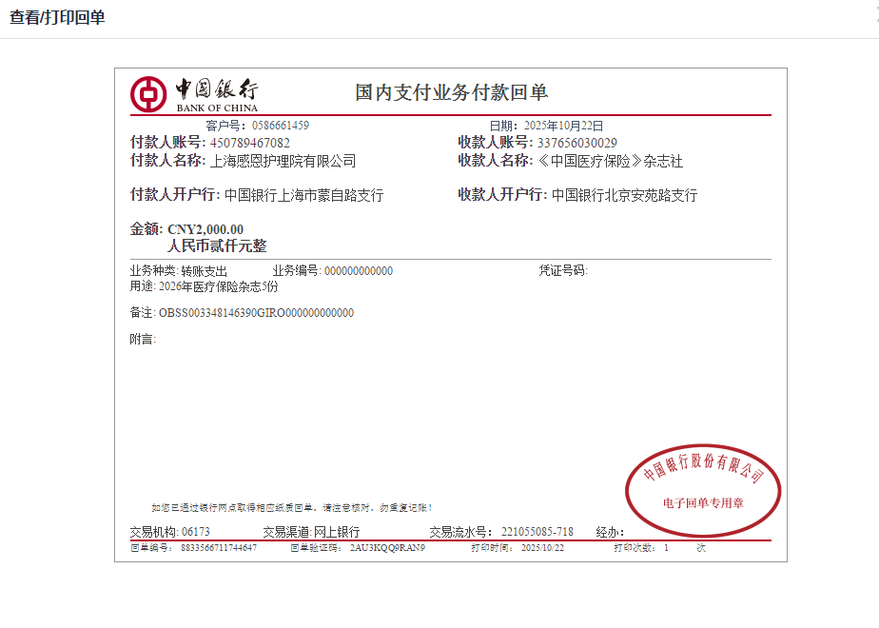Click the purpose text 2026年医疗保险杂志5份
The height and width of the screenshot is (628, 879).
[x=219, y=286]
